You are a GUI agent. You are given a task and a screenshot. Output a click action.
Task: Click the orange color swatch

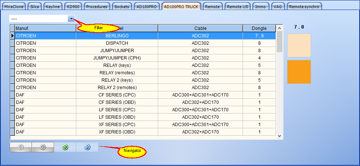(299, 72)
